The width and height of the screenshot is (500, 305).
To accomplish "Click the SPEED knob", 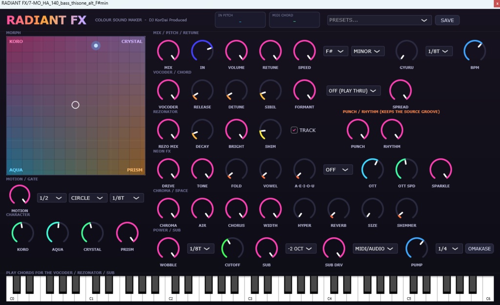I will [305, 51].
